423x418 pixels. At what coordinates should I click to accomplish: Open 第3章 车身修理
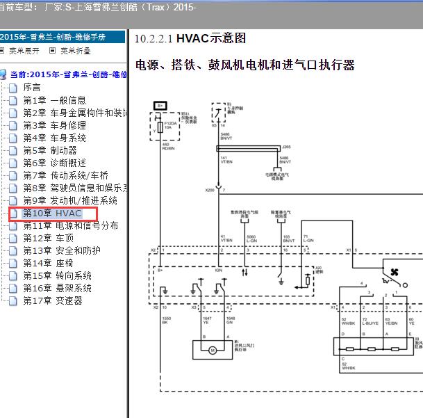pos(54,125)
